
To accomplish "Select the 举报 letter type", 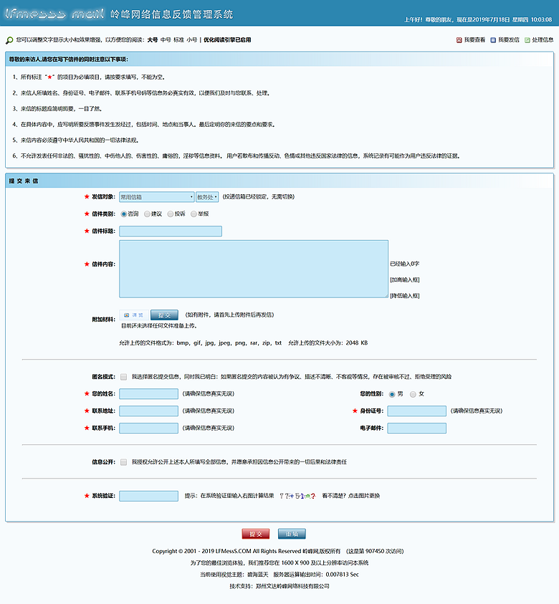I will tap(193, 214).
